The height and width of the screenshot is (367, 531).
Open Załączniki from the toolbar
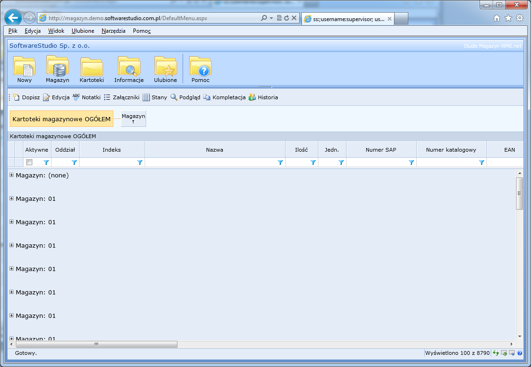pyautogui.click(x=122, y=97)
